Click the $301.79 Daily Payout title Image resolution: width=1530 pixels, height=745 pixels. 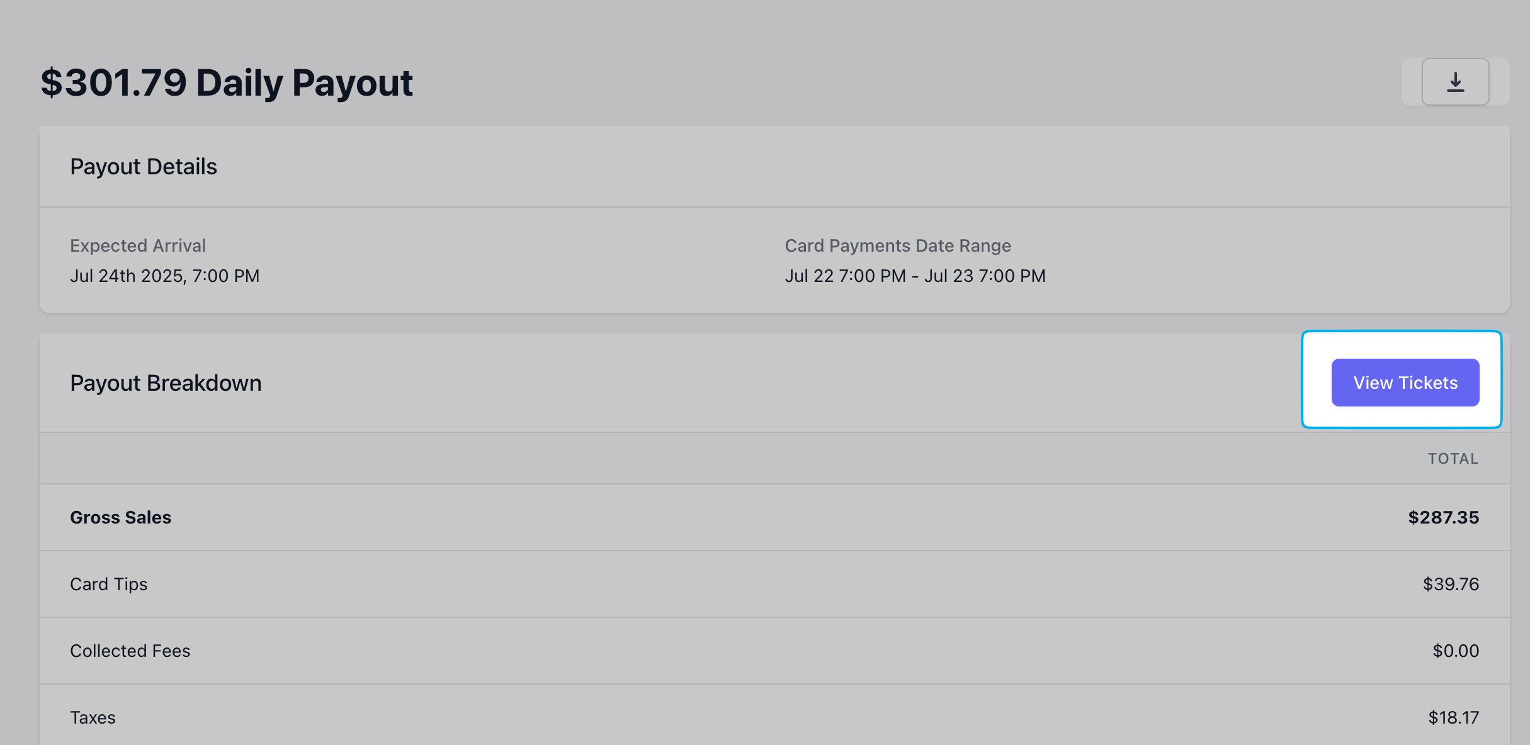point(227,82)
